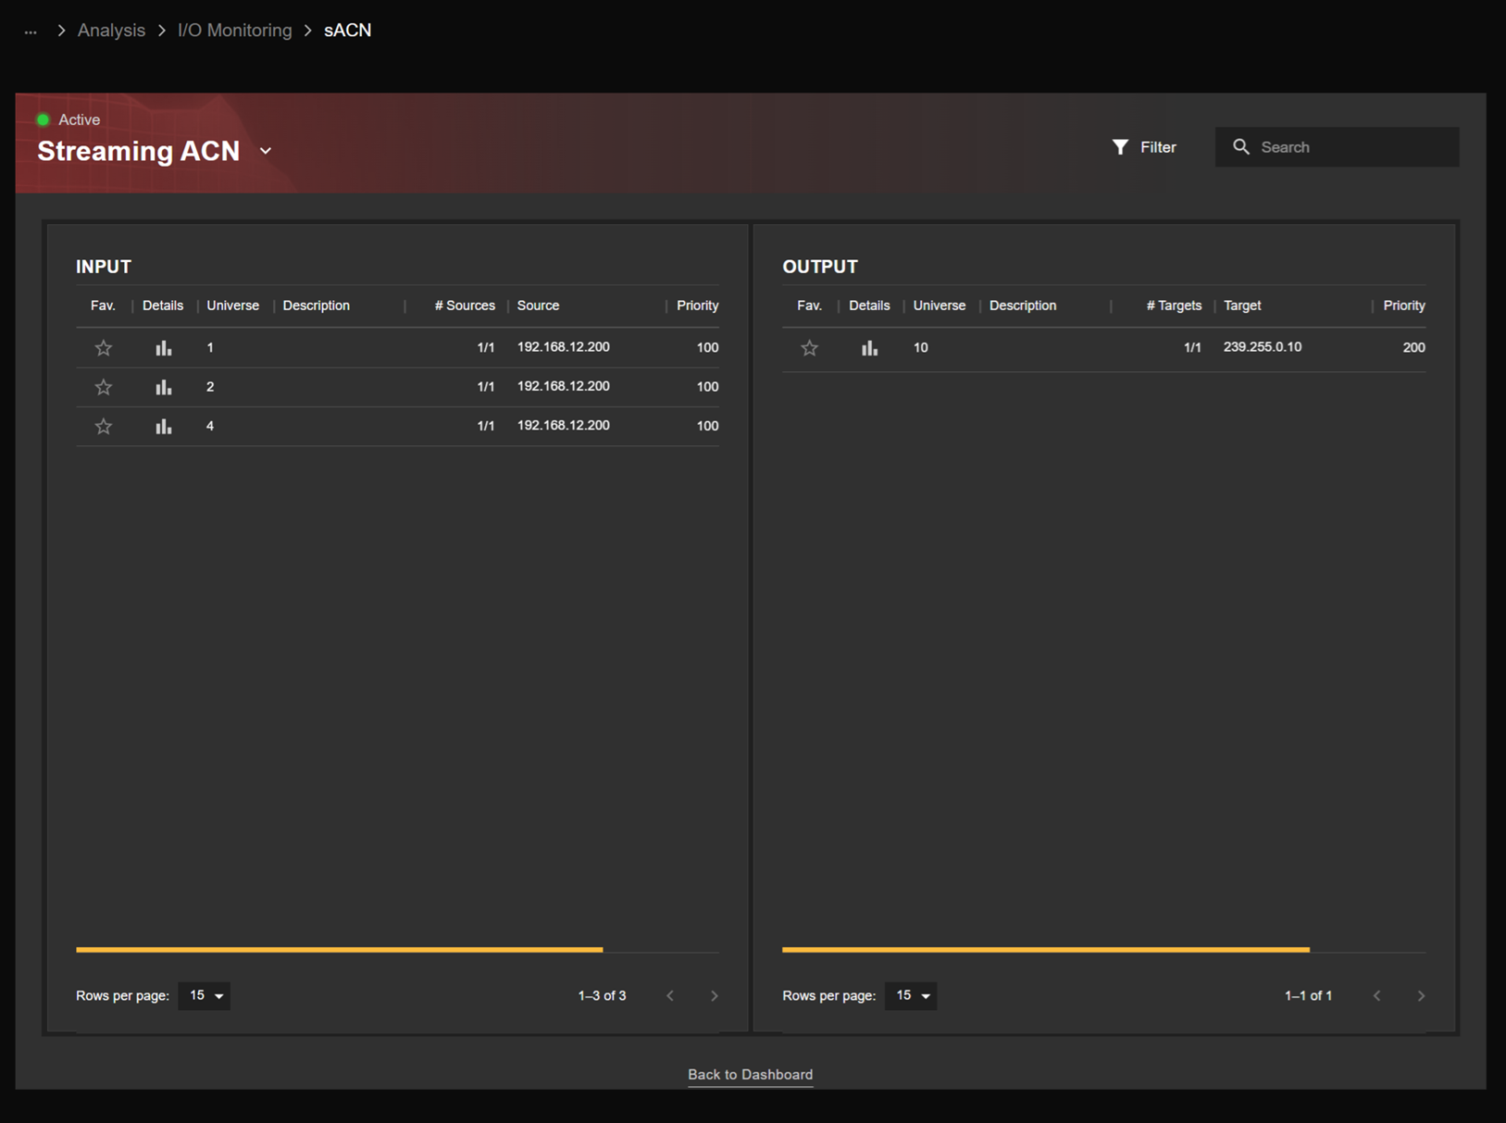Sort OUTPUT table by Description column
Viewport: 1506px width, 1123px height.
pyautogui.click(x=1023, y=306)
